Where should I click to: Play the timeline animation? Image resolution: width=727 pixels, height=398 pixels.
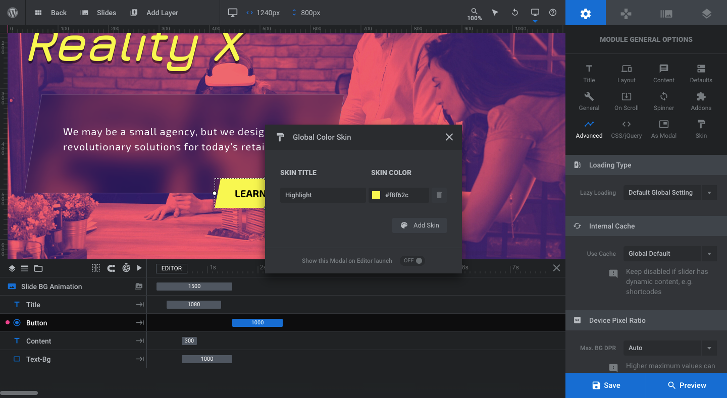pyautogui.click(x=139, y=268)
